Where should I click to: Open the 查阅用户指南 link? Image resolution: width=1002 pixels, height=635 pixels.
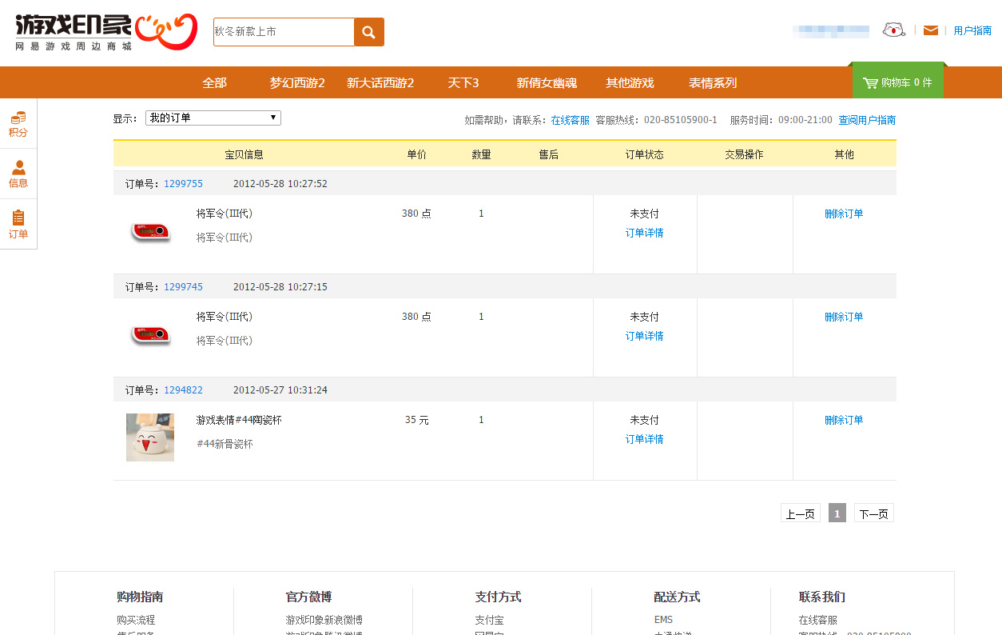[867, 120]
